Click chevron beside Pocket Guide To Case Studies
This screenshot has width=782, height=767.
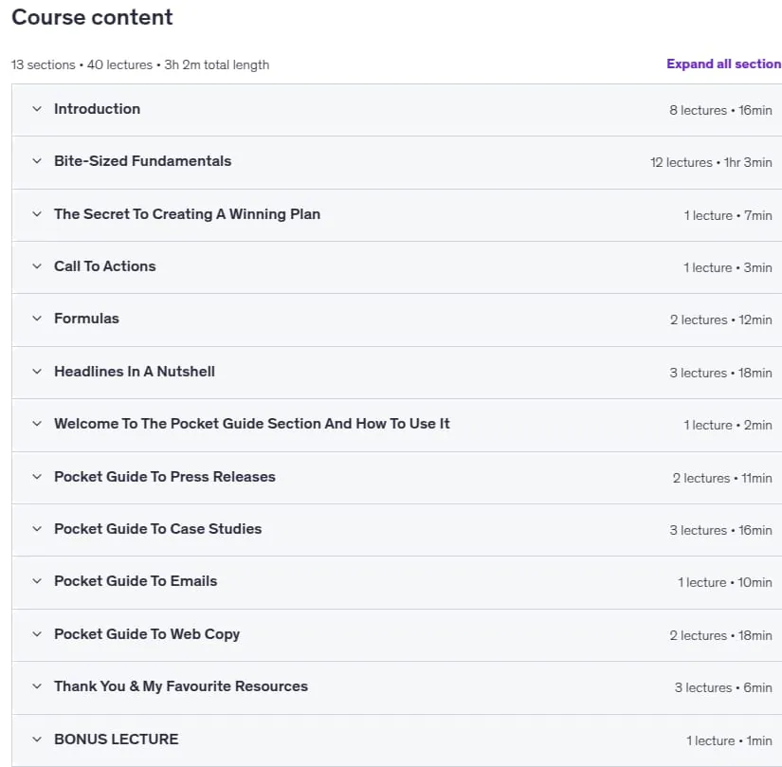click(37, 529)
